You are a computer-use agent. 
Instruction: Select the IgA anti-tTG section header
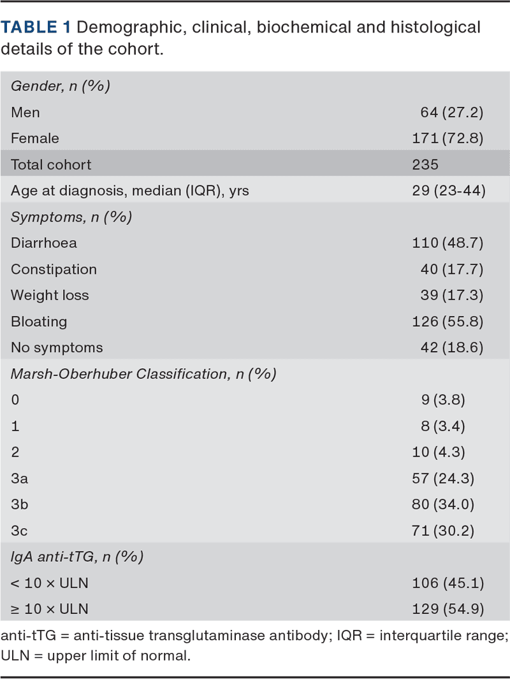pyautogui.click(x=76, y=556)
